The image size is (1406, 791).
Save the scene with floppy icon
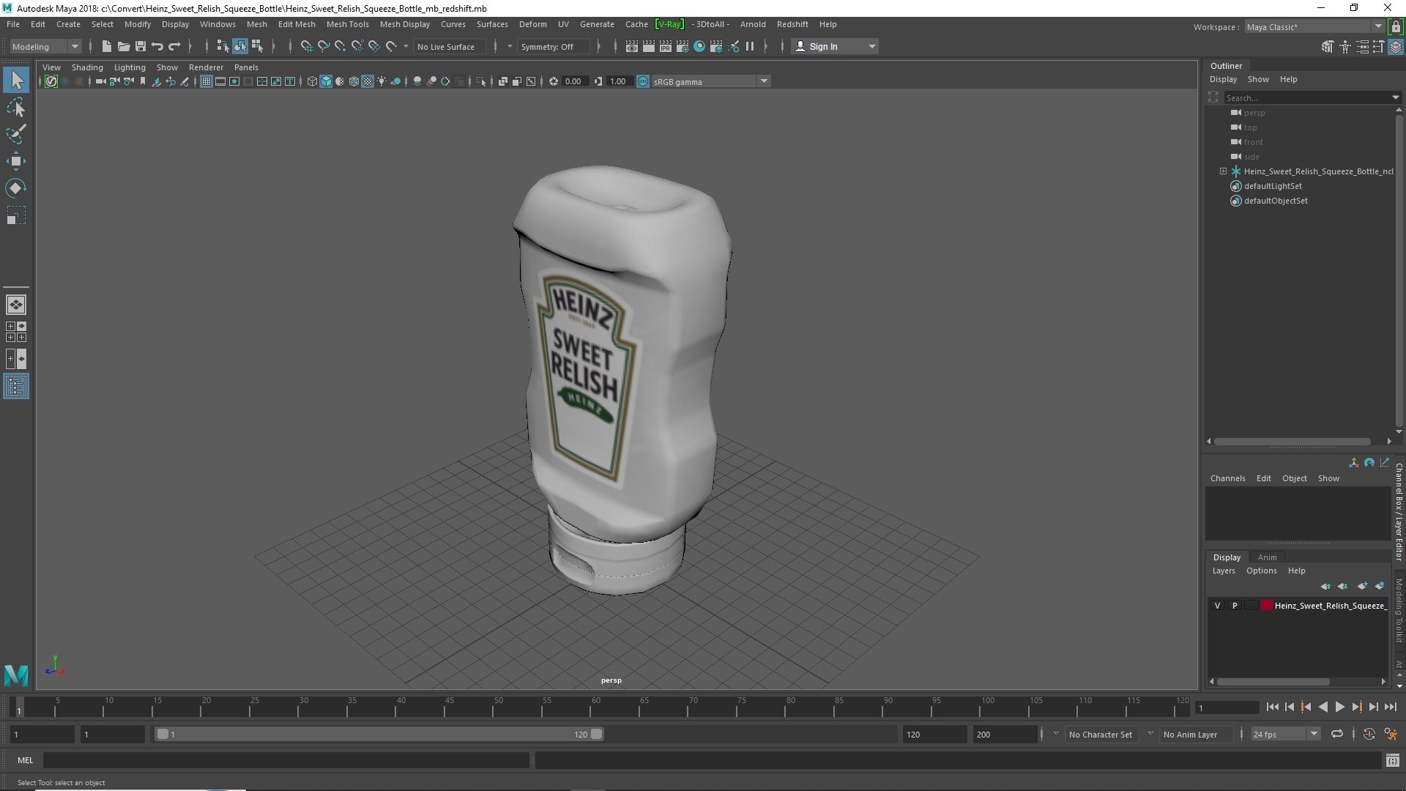click(141, 46)
